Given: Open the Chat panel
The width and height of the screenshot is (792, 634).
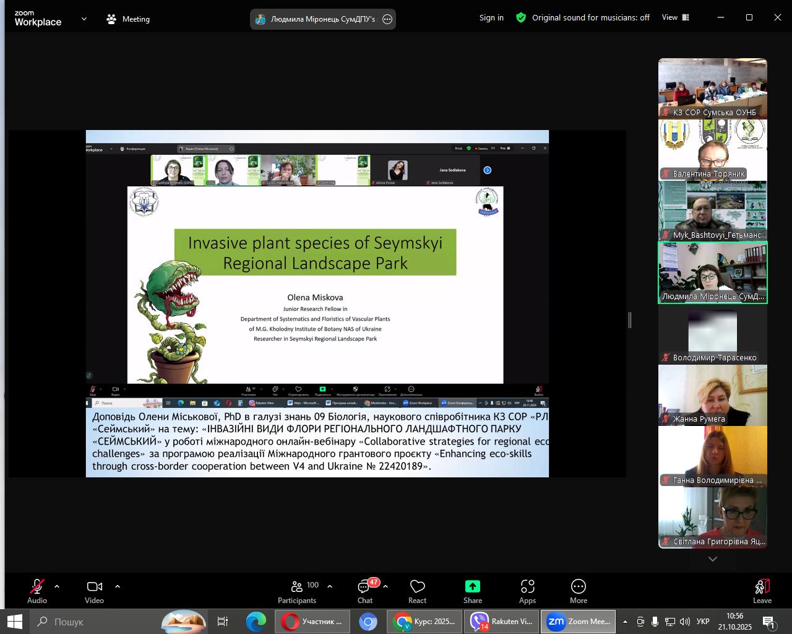Looking at the screenshot, I should [365, 591].
